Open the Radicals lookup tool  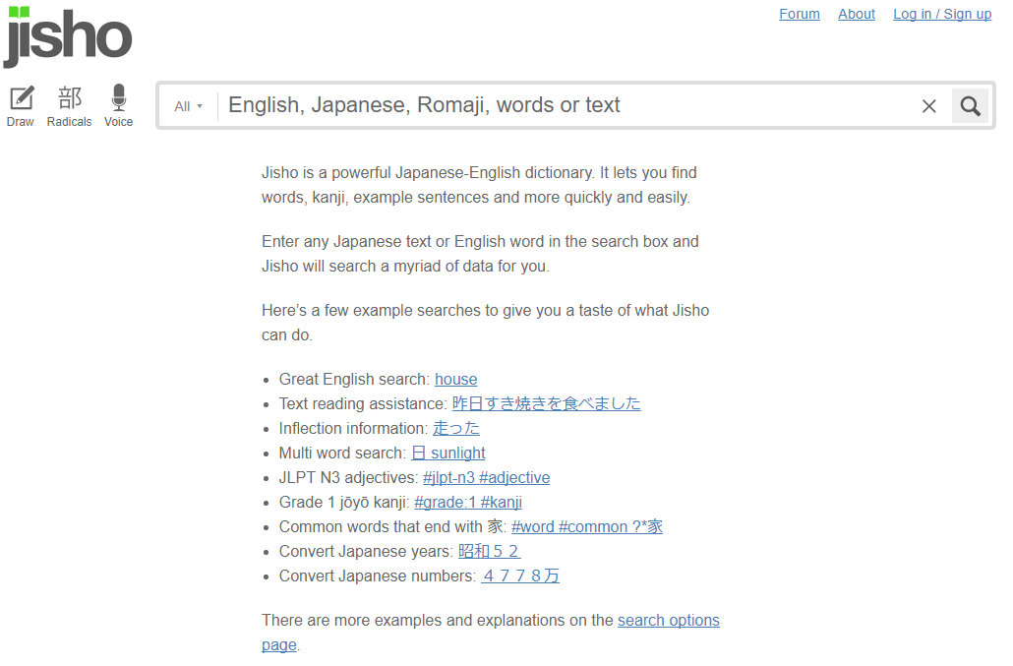click(x=69, y=106)
